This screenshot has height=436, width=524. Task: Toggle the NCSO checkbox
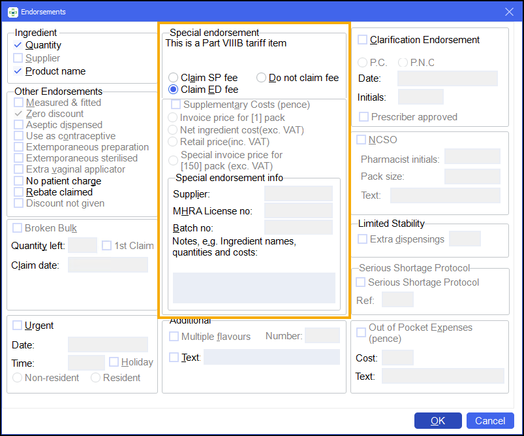(361, 140)
